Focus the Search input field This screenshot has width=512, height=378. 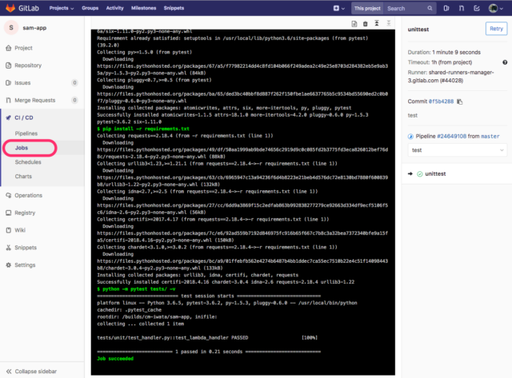pos(406,9)
